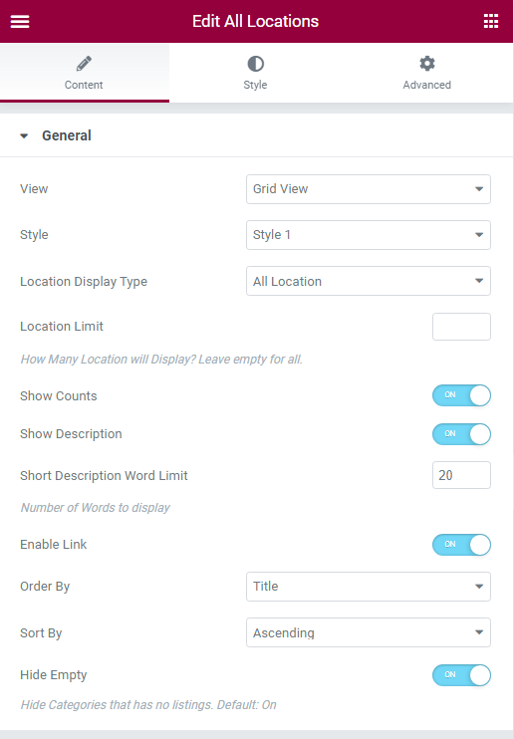Open the Sort By Ascending dropdown

click(369, 632)
